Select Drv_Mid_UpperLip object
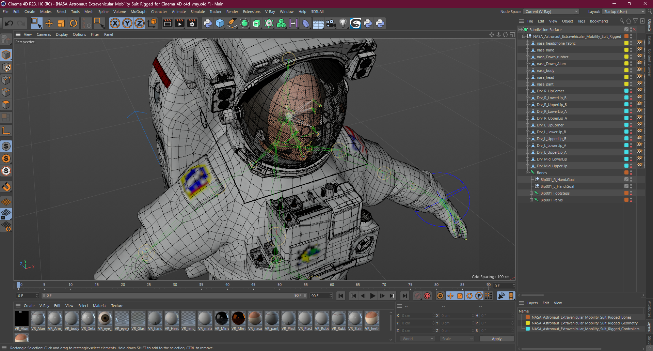 pos(552,166)
